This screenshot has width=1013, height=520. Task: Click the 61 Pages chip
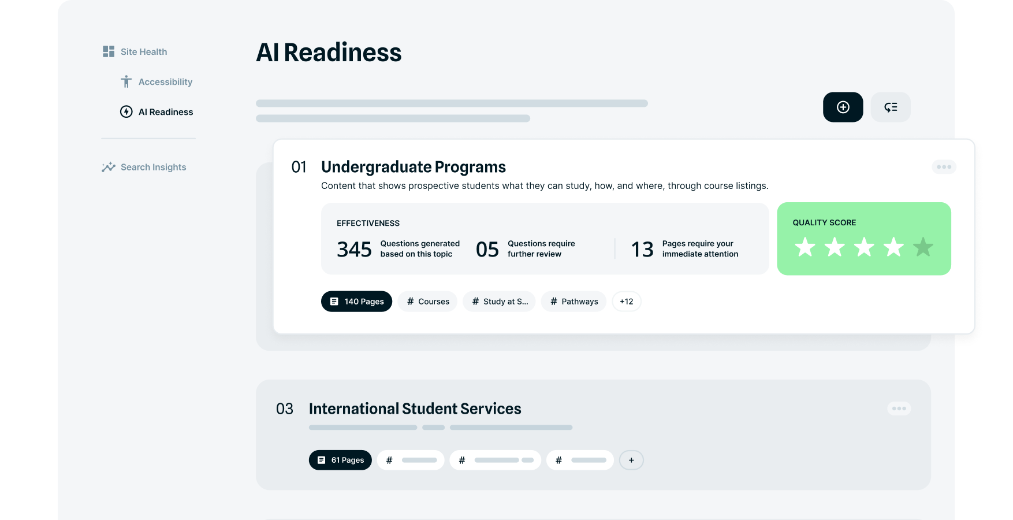click(x=340, y=460)
